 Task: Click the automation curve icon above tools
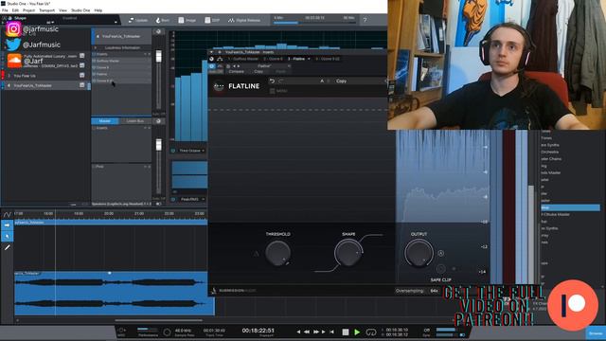[x=7, y=214]
